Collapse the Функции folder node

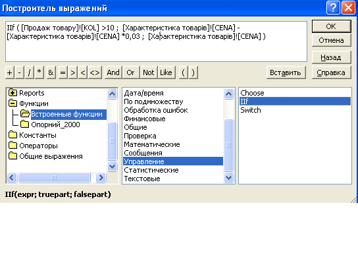click(13, 103)
